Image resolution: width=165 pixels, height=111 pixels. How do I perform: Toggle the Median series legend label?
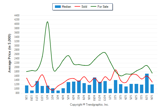click(x=66, y=7)
